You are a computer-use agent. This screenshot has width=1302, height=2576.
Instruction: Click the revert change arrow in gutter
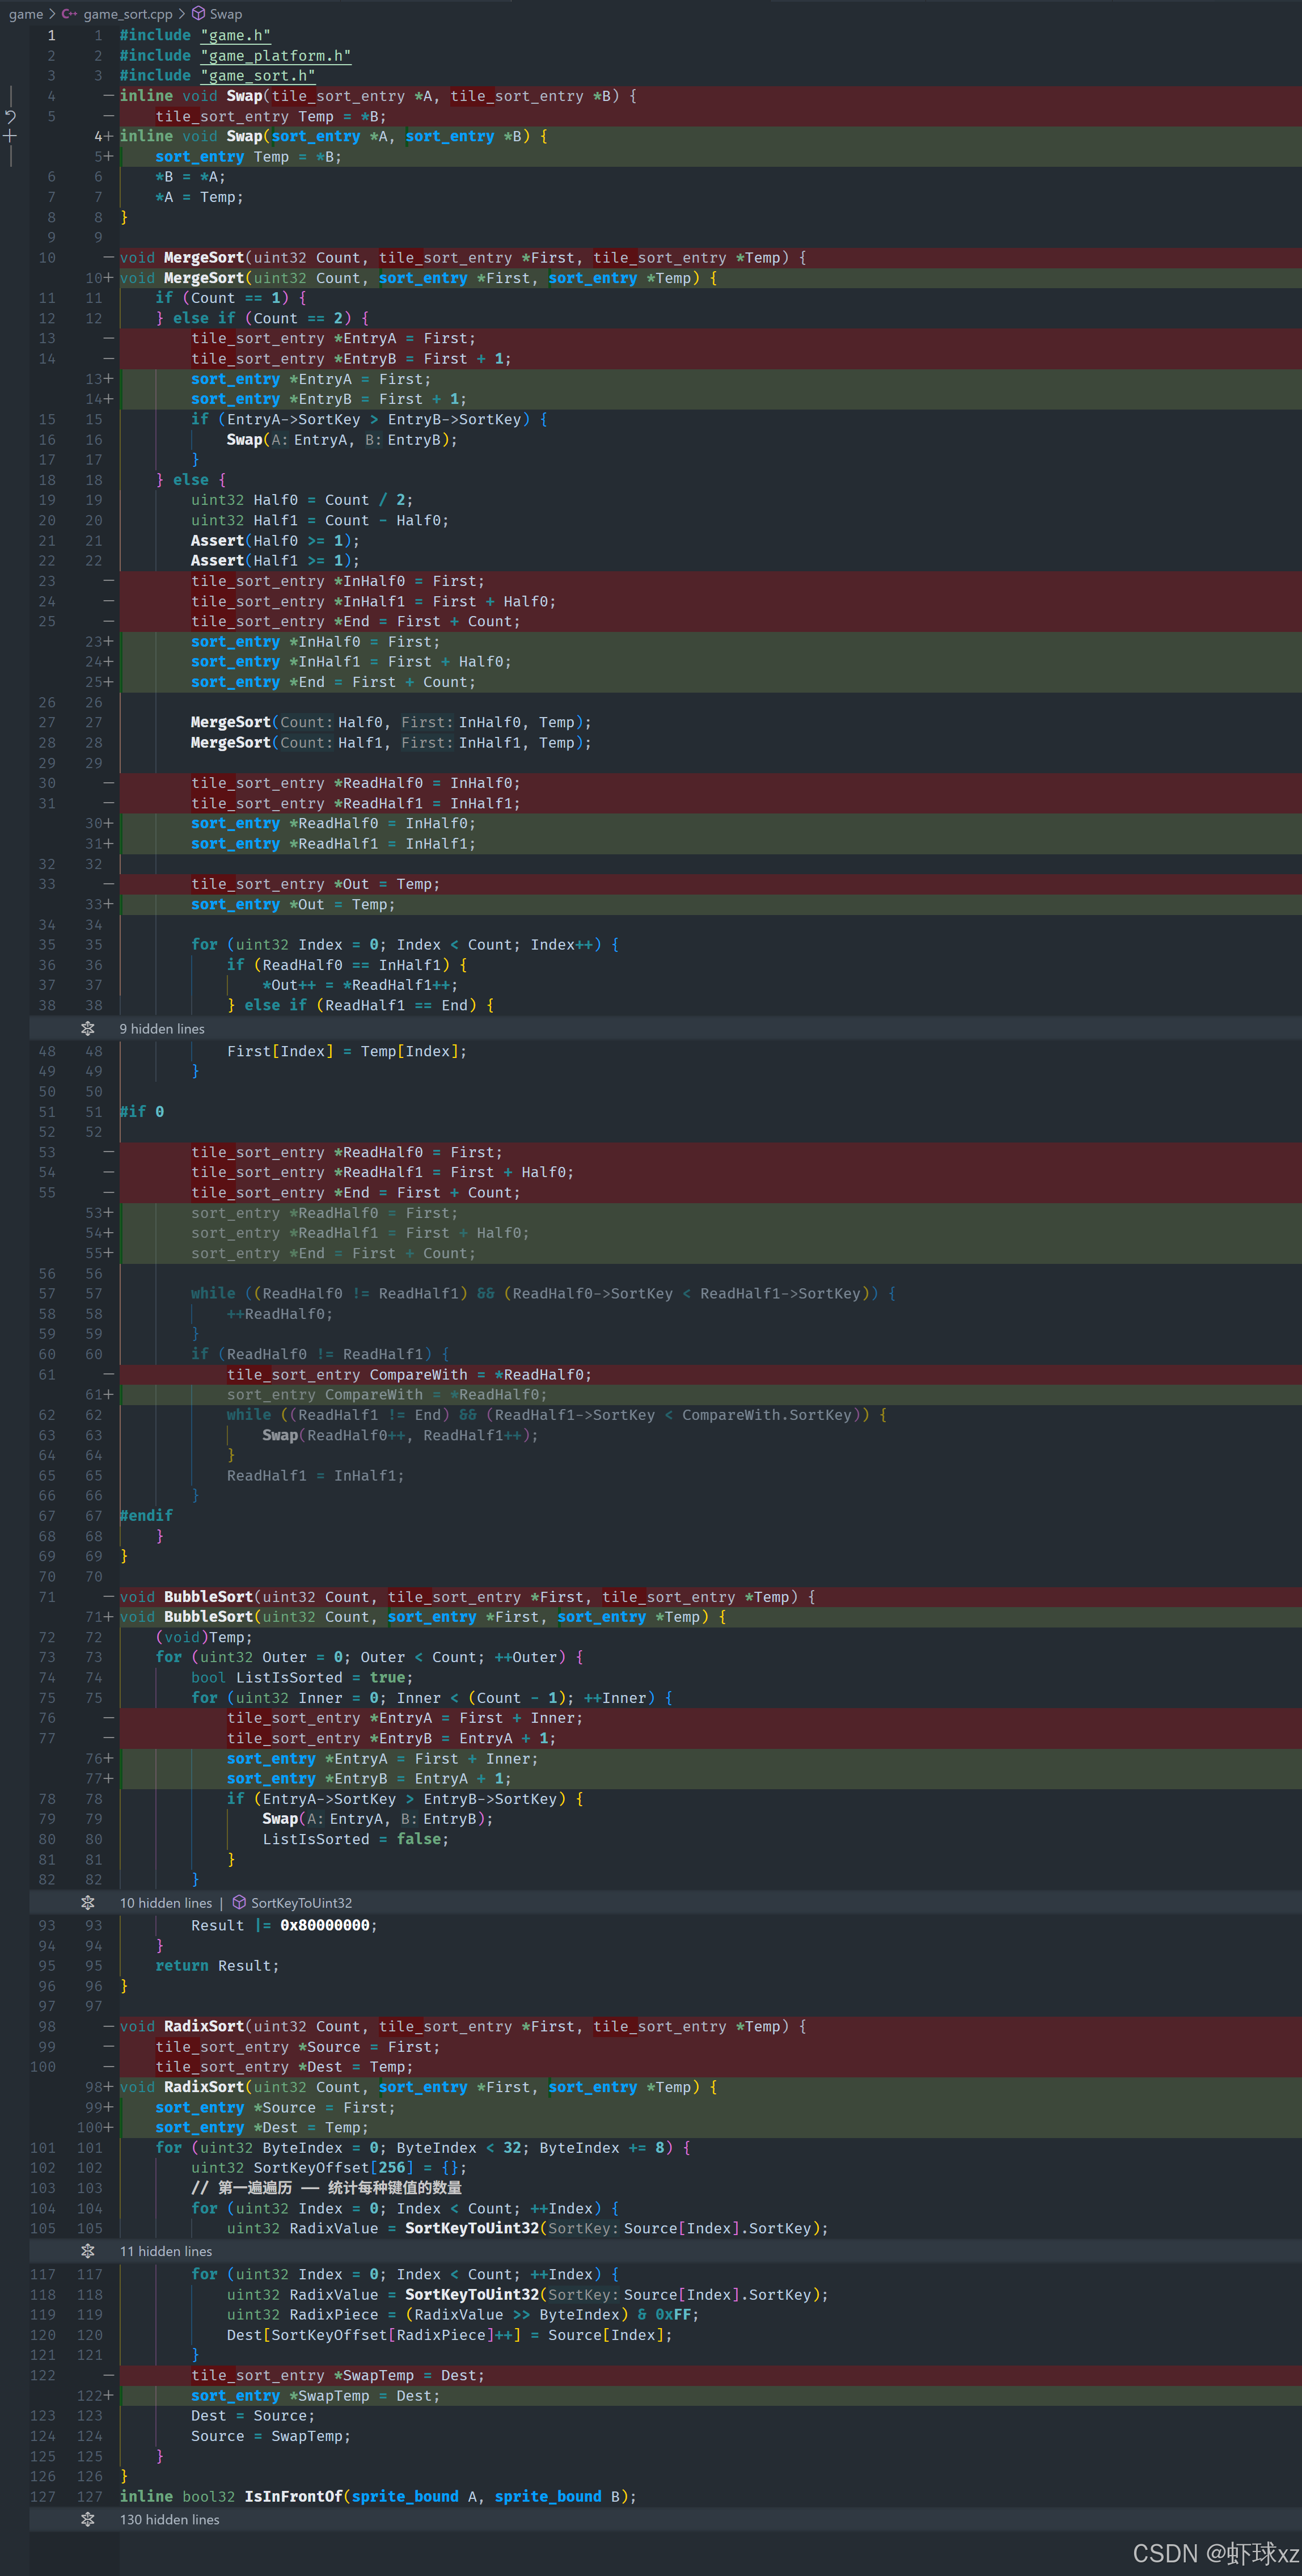[x=10, y=116]
